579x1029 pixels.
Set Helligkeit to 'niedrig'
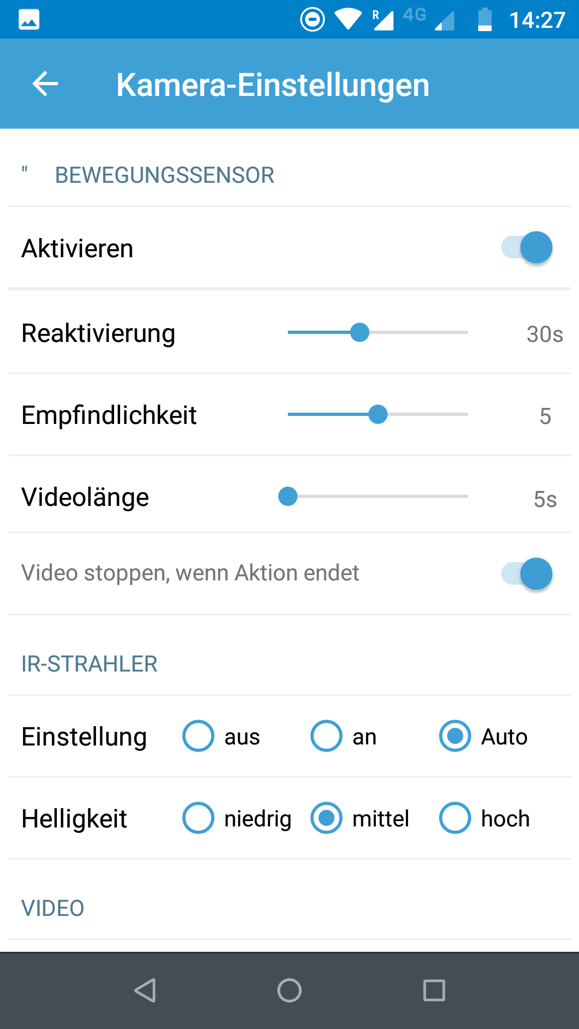(198, 818)
